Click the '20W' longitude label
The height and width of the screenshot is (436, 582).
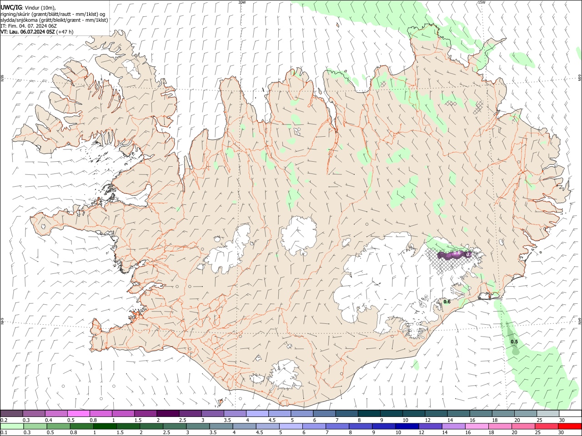click(x=242, y=2)
